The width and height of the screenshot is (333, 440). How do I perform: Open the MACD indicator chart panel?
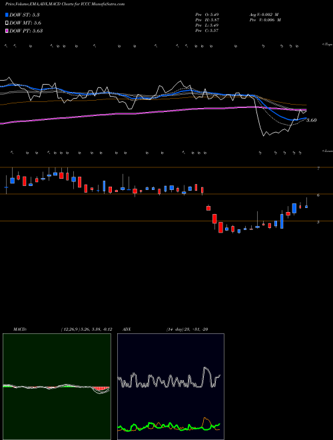[x=57, y=387]
